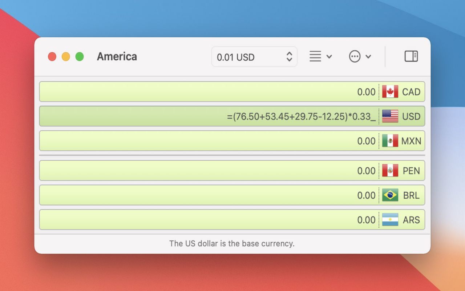The height and width of the screenshot is (291, 465).
Task: Minimize the America window
Action: click(66, 56)
